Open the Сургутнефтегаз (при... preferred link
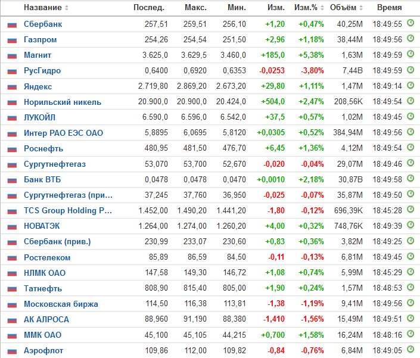Viewport: 420px width, 358px height. click(x=68, y=195)
